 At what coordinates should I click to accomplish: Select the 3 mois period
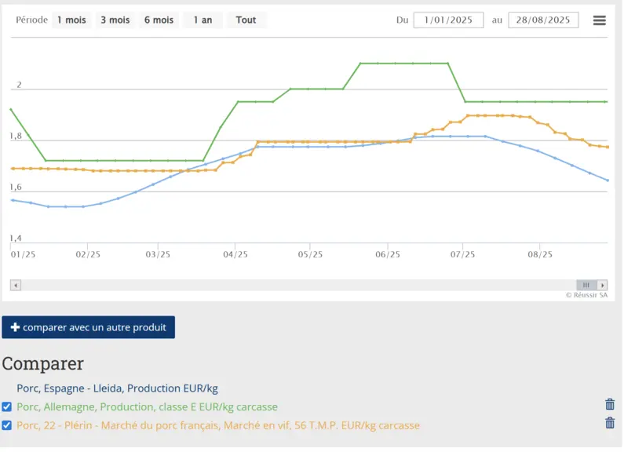[x=115, y=20]
